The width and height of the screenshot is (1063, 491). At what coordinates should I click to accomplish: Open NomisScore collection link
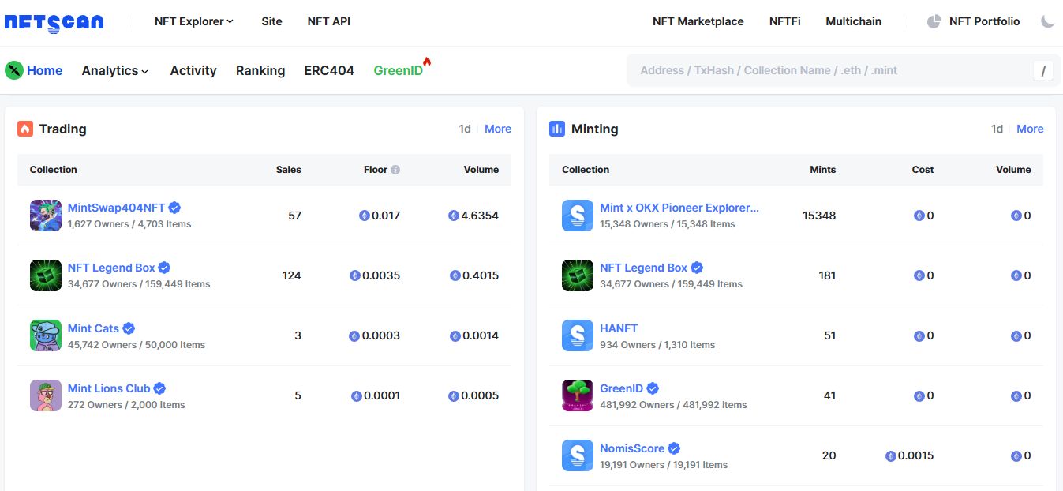(x=631, y=448)
